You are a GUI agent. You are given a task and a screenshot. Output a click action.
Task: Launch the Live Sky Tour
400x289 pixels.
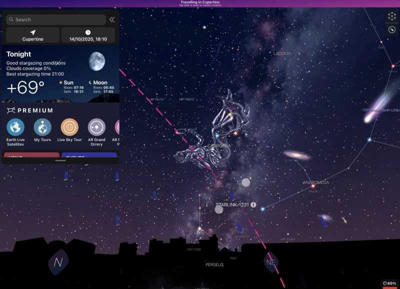[69, 130]
